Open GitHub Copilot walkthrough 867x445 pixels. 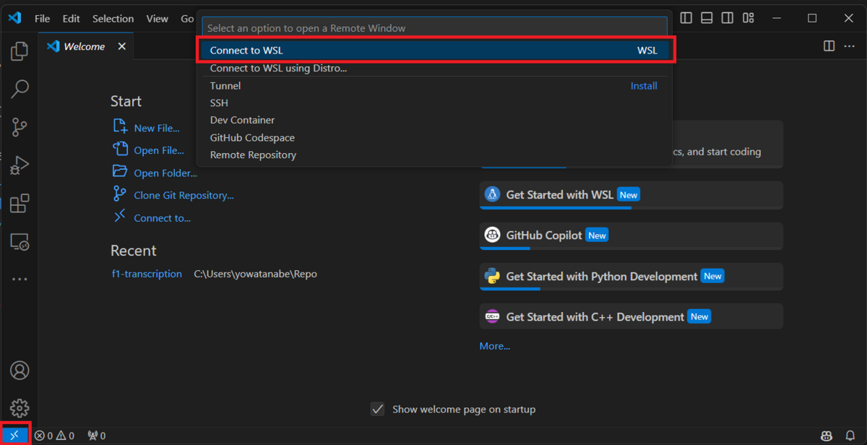pyautogui.click(x=631, y=236)
